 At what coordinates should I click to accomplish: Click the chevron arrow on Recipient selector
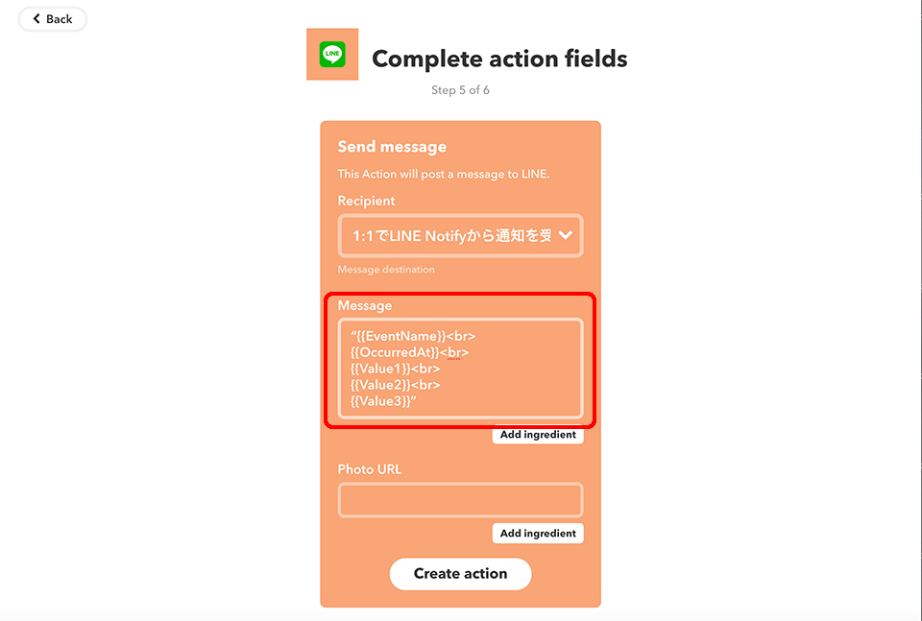point(566,235)
